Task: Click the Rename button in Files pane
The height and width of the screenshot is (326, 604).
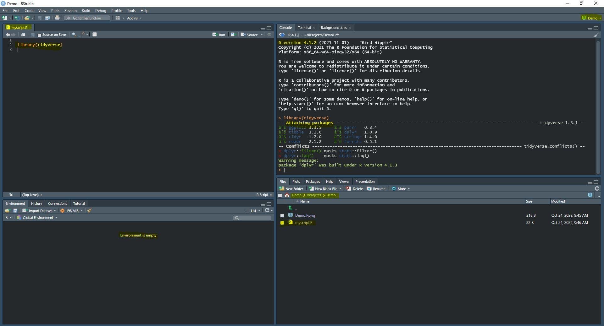Action: 376,189
